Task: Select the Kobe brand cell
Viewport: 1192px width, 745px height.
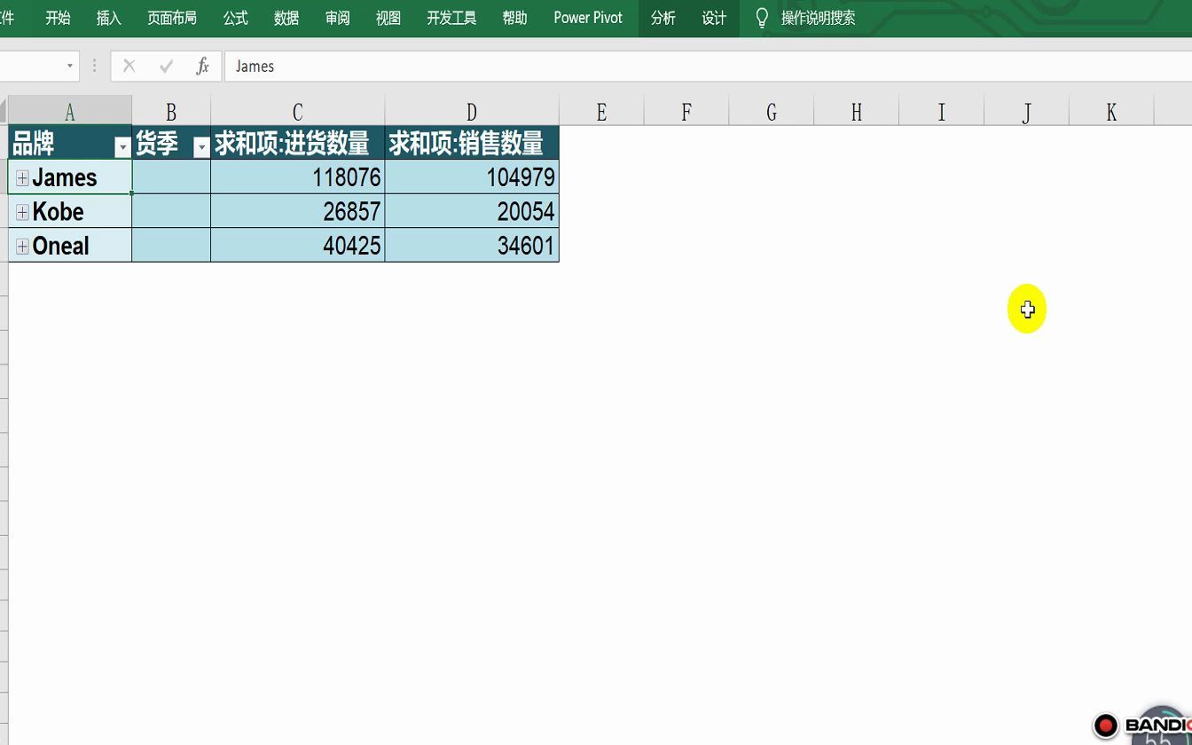Action: 70,211
